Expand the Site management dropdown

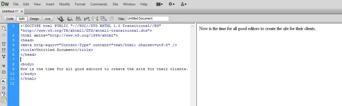point(183,4)
